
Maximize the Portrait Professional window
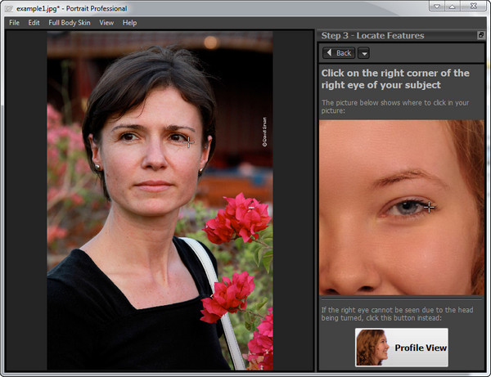[x=453, y=6]
